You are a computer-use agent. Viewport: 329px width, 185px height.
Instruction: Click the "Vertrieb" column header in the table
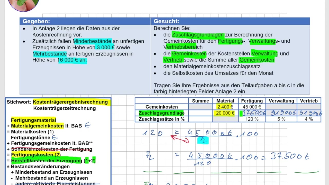[x=309, y=101]
